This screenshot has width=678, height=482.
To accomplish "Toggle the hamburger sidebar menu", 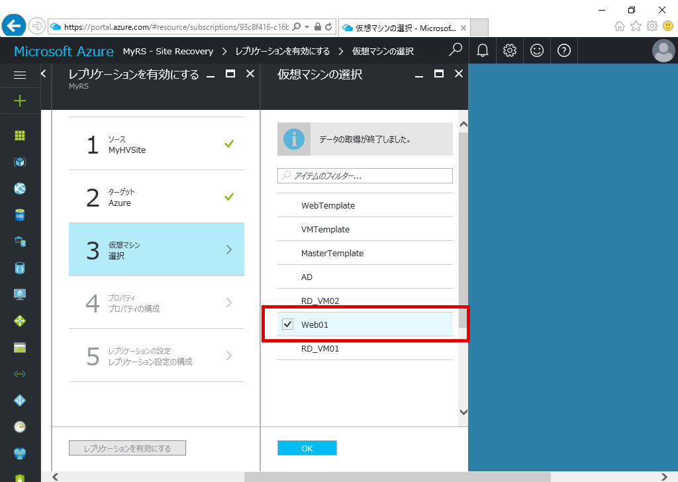I will (x=20, y=75).
